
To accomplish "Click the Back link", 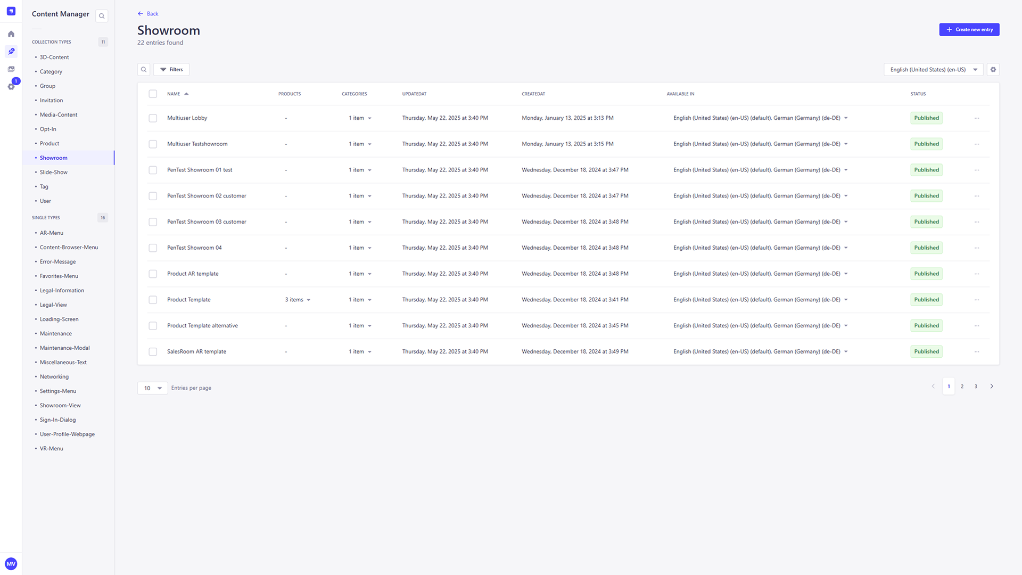I will tap(148, 14).
